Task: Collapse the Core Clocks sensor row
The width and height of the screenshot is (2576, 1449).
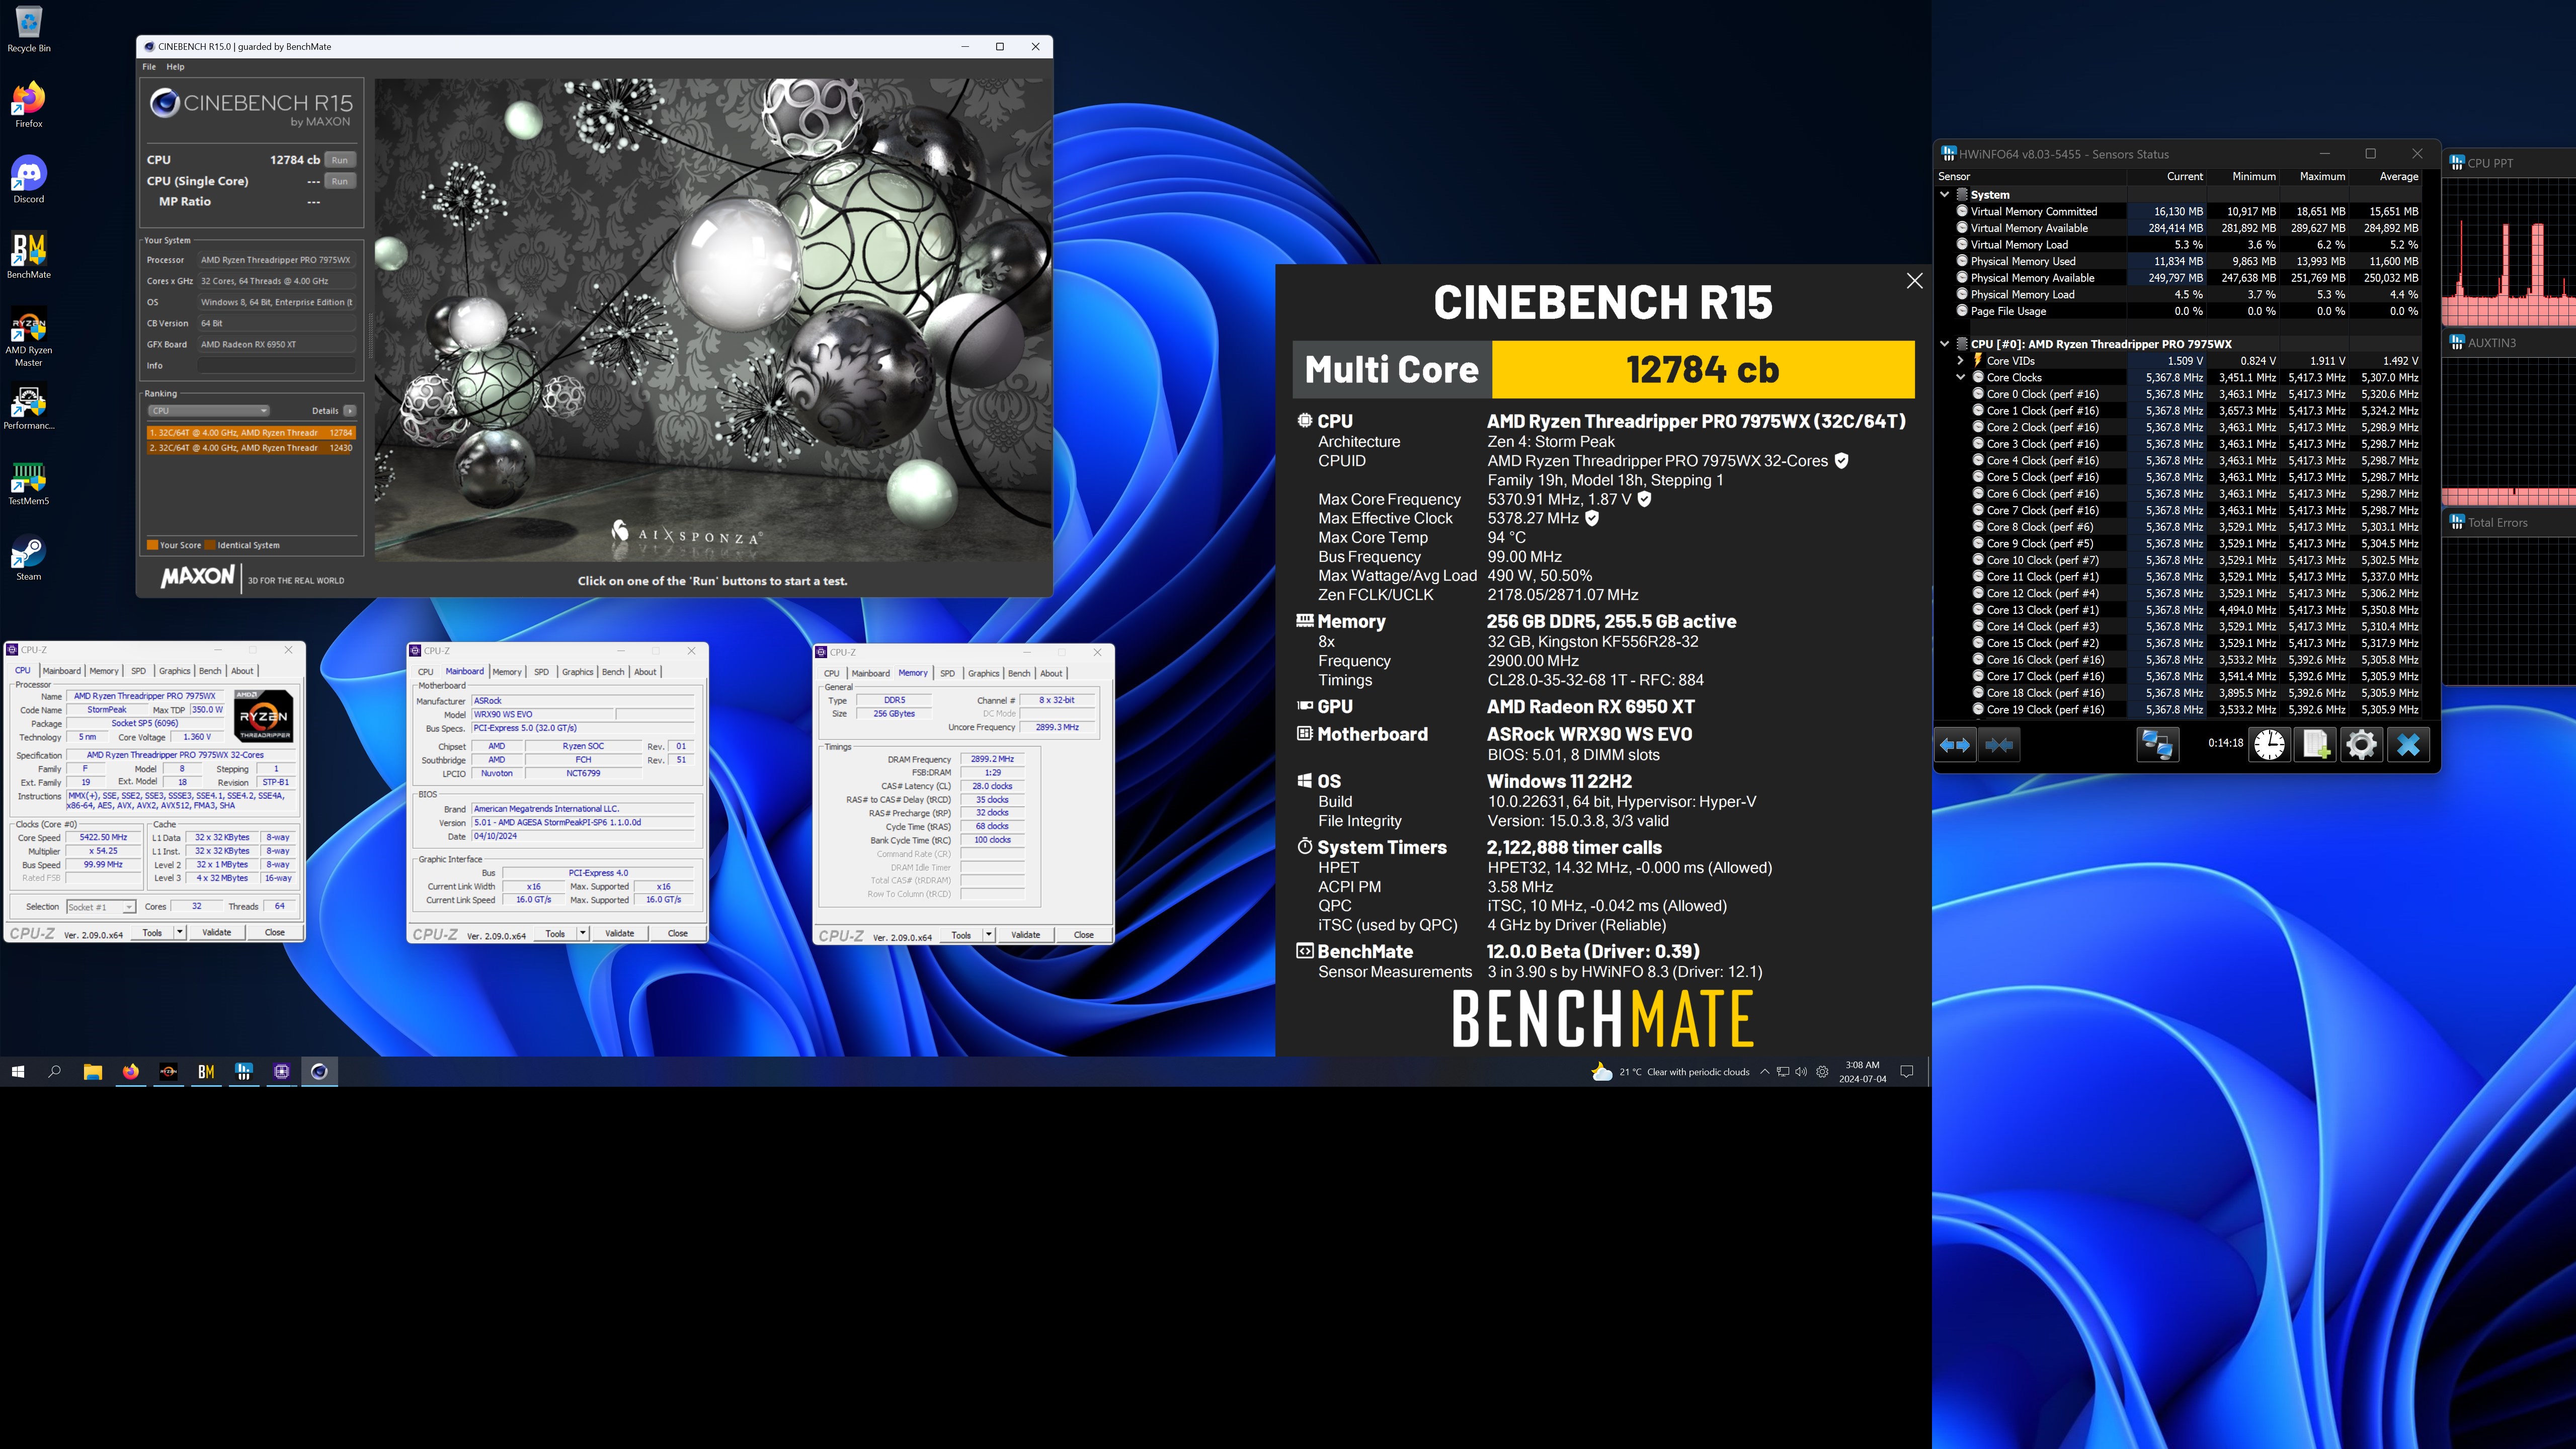Action: [x=1960, y=377]
